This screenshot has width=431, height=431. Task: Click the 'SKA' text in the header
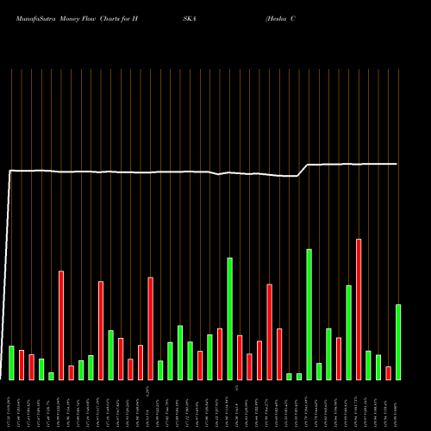point(190,19)
